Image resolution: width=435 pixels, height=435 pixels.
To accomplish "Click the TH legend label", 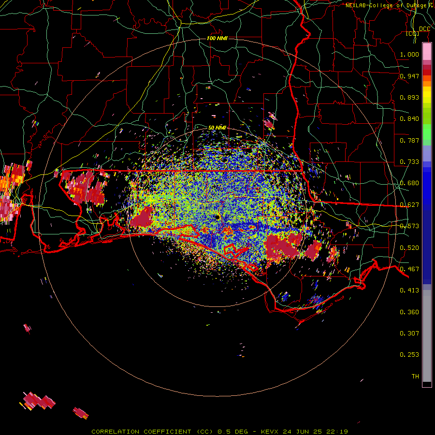I will (x=415, y=377).
